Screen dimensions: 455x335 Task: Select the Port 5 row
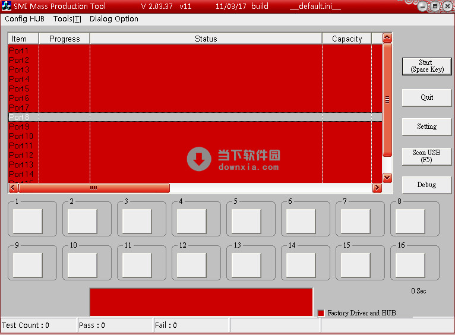coord(195,89)
